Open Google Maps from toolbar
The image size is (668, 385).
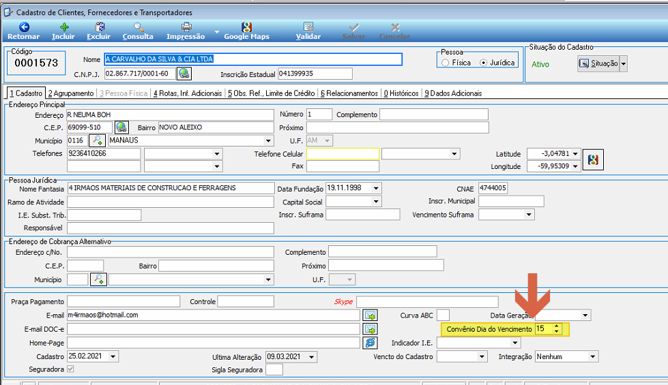coord(247,31)
